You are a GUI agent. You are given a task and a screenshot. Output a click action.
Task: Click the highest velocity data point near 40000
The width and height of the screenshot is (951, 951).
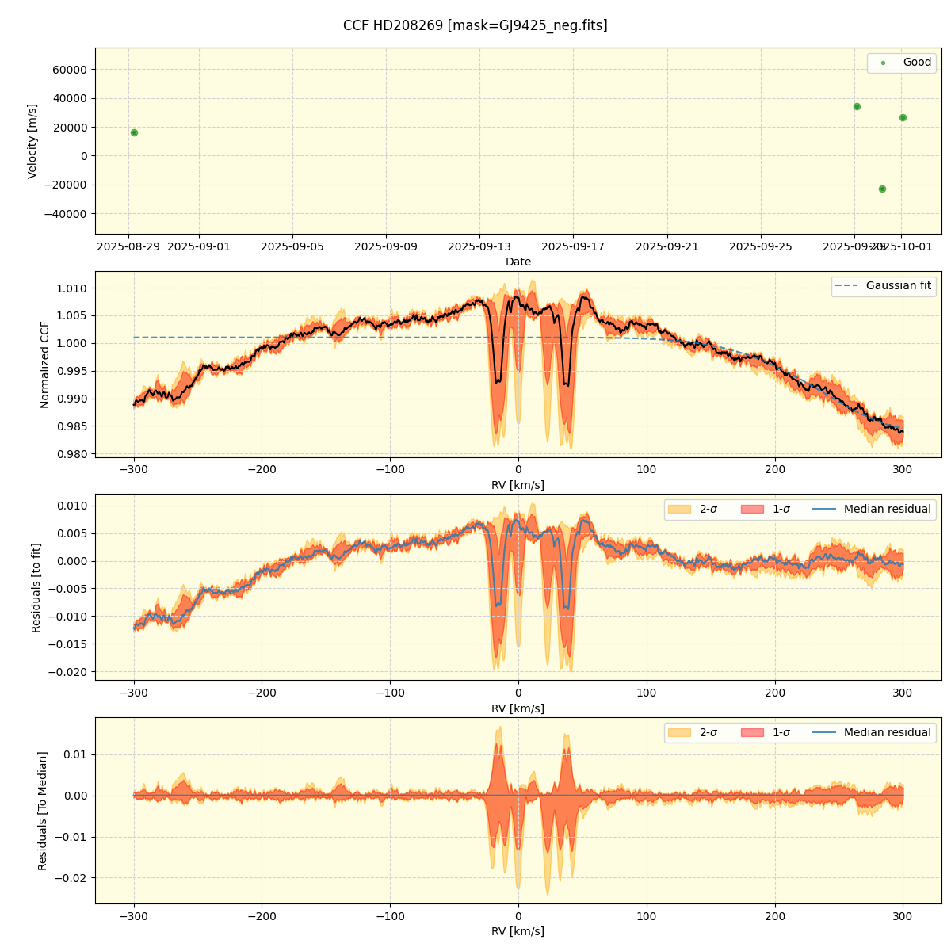(857, 106)
